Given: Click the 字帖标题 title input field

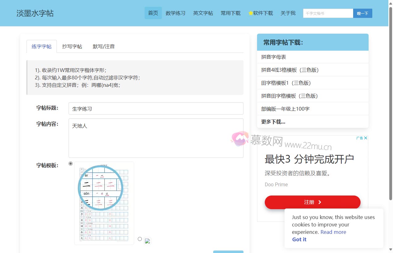Looking at the screenshot, I should point(156,108).
